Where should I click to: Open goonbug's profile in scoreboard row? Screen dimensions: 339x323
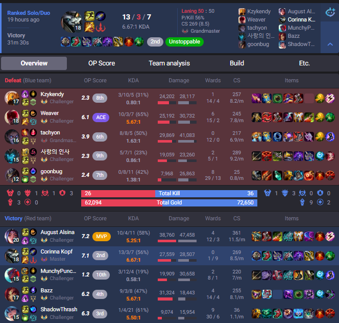tap(52, 171)
